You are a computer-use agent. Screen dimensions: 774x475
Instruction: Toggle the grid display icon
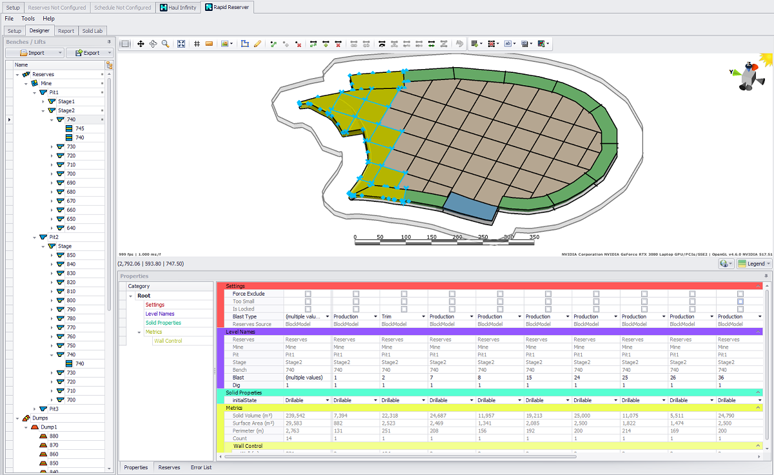[197, 44]
